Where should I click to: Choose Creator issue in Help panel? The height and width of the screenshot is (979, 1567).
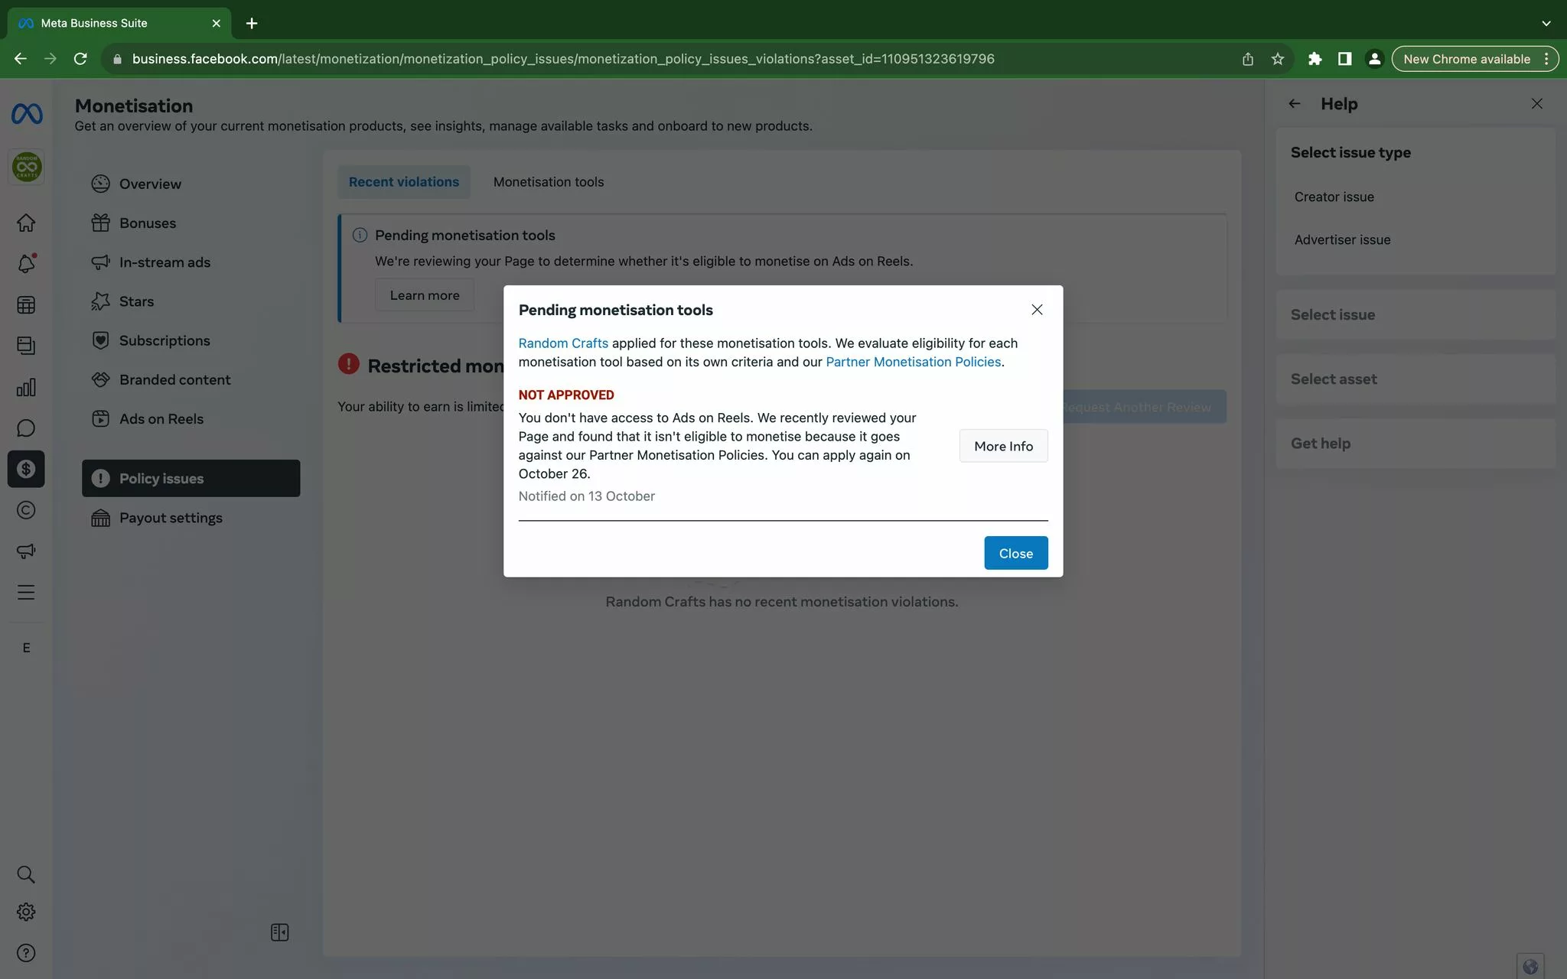(1334, 197)
